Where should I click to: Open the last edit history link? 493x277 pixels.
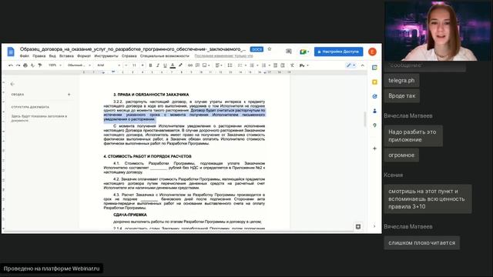pyautogui.click(x=223, y=56)
